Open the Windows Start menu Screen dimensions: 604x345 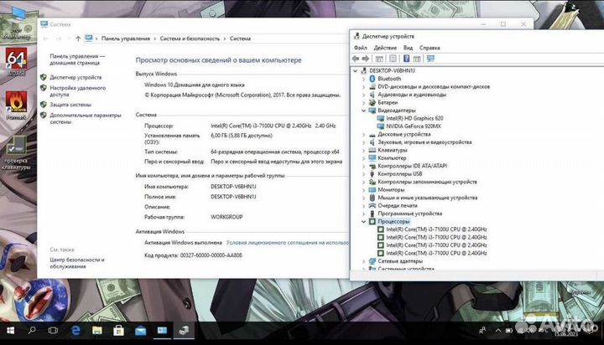(x=10, y=331)
